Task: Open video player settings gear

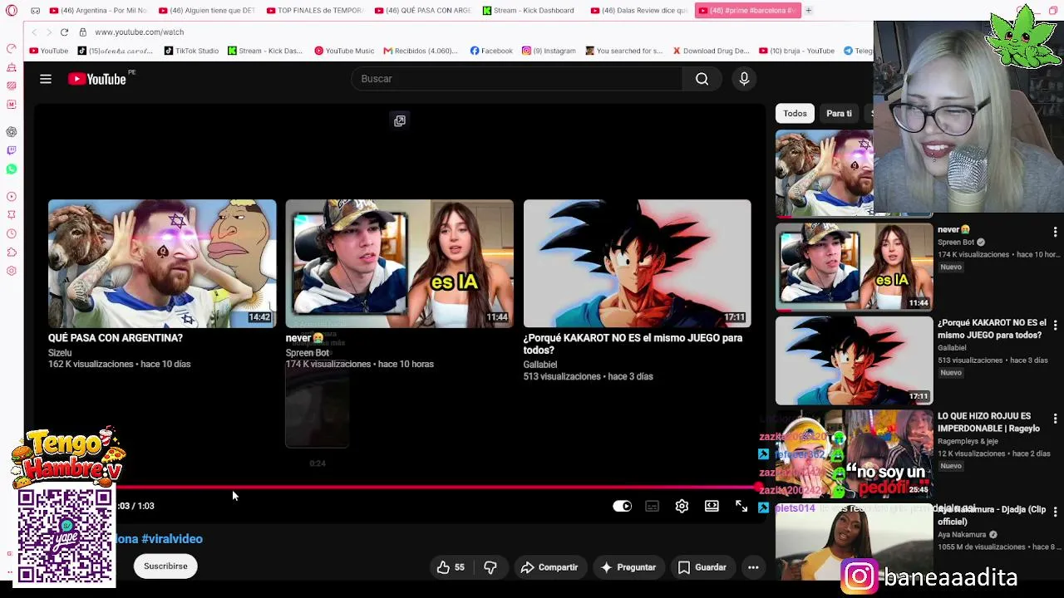Action: tap(682, 506)
